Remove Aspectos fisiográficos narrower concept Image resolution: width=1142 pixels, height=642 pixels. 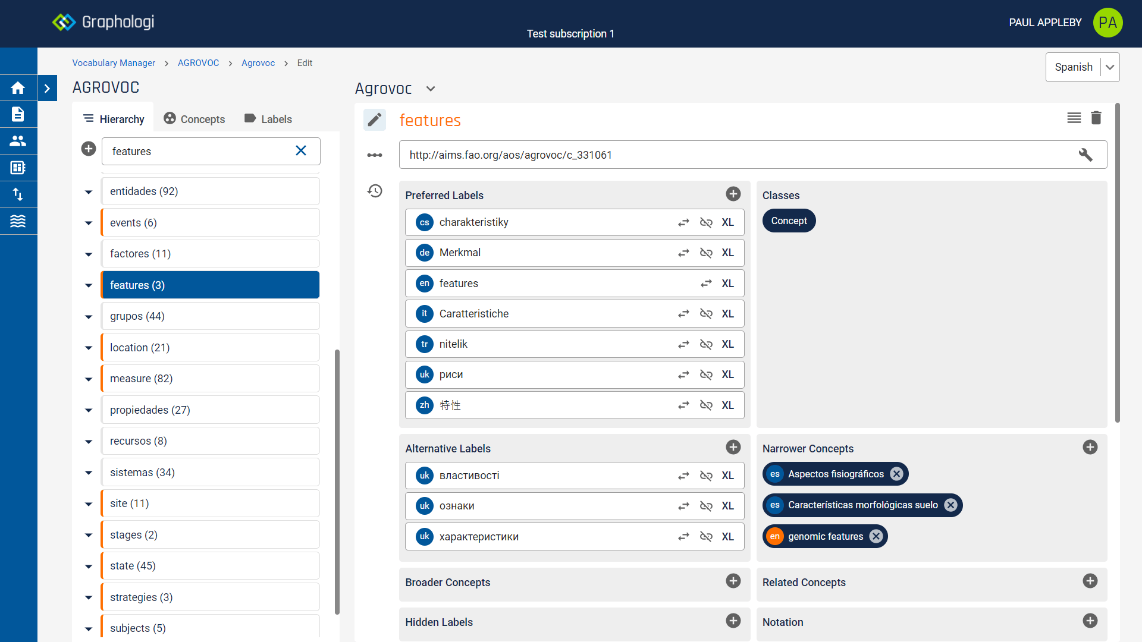(x=897, y=474)
